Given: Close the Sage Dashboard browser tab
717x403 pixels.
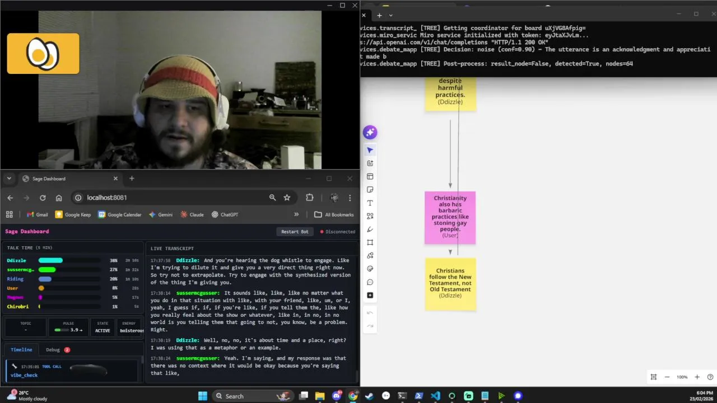Looking at the screenshot, I should coord(115,179).
